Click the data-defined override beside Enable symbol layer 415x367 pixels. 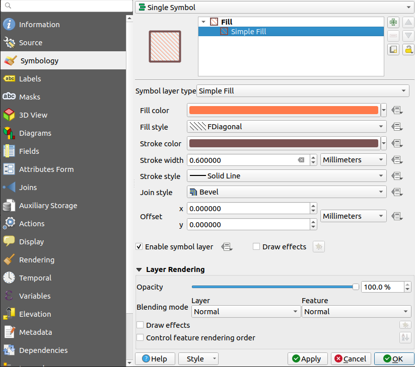pyautogui.click(x=227, y=247)
